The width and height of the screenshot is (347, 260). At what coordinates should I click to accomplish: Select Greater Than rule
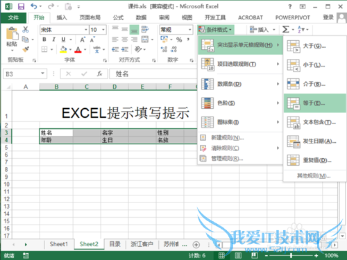[x=314, y=46]
